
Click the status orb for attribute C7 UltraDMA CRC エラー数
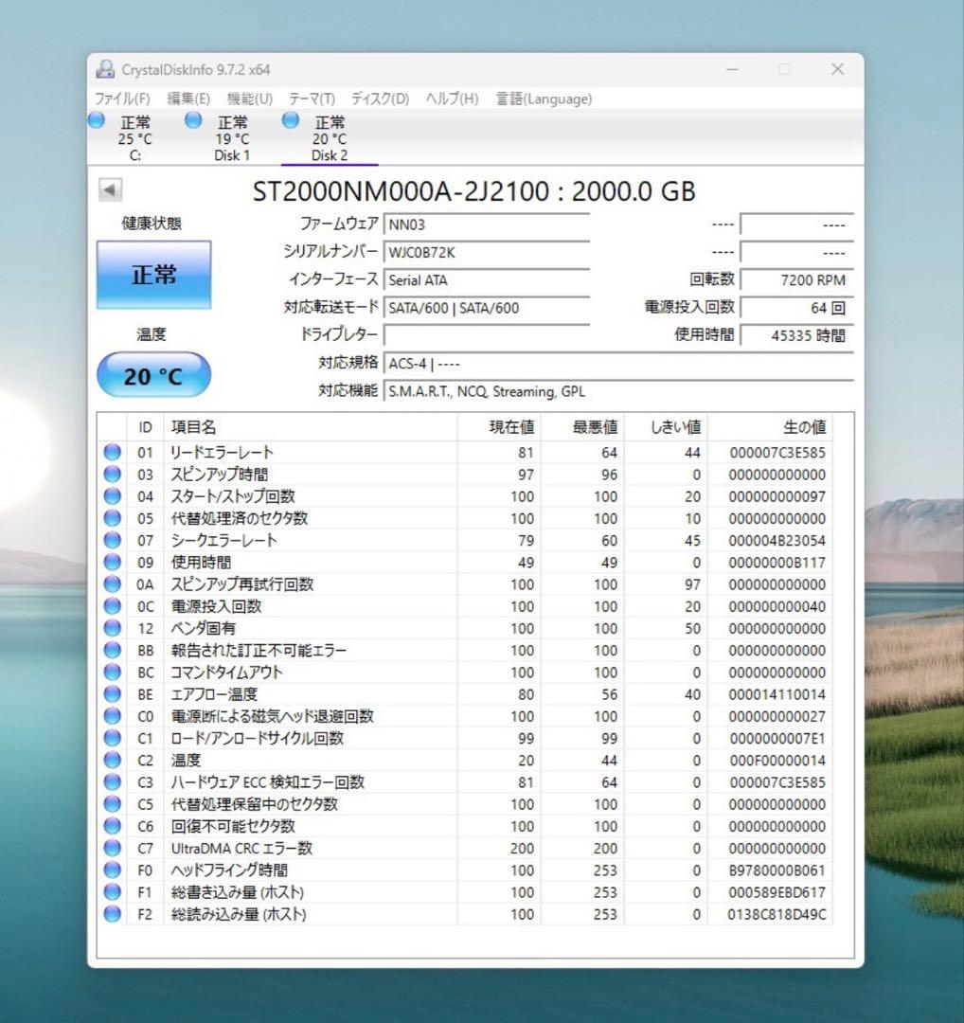point(112,848)
